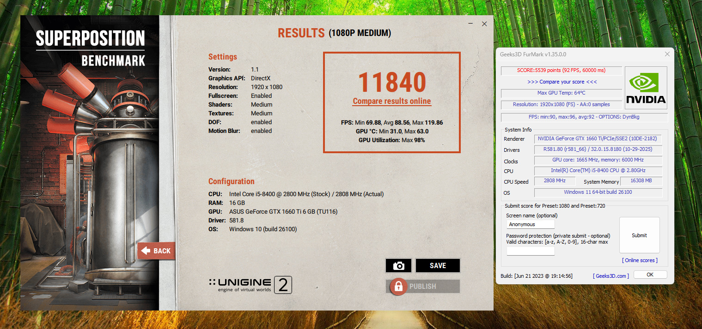Screen dimensions: 702x329
Task: Click the Screen name input field
Action: coord(531,224)
